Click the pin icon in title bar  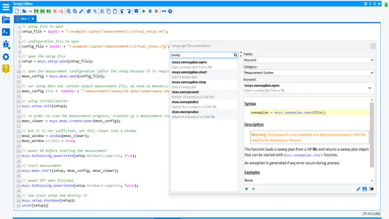(370, 4)
